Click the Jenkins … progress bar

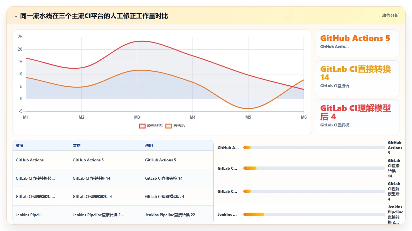coord(314,214)
